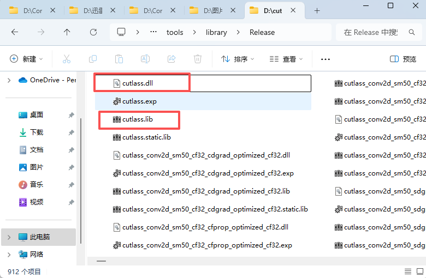Open 文档 (Documents) in sidebar
The width and height of the screenshot is (426, 278).
(31, 150)
